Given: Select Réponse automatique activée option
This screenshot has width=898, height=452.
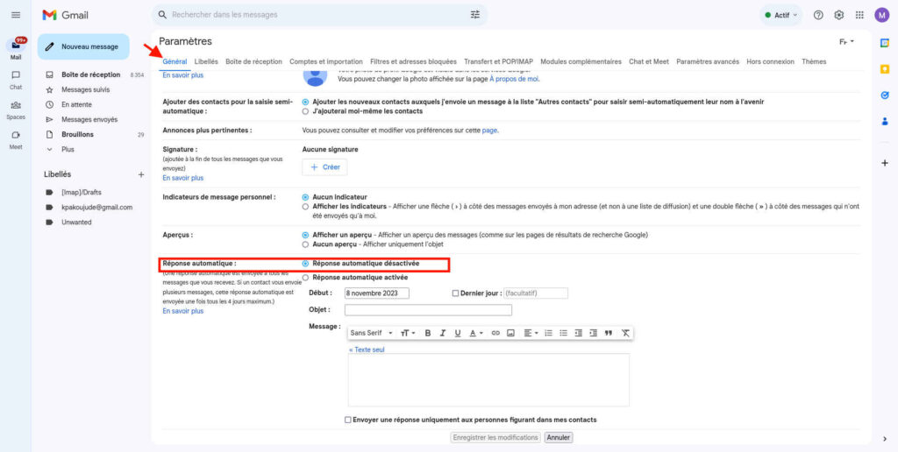Looking at the screenshot, I should (x=305, y=278).
